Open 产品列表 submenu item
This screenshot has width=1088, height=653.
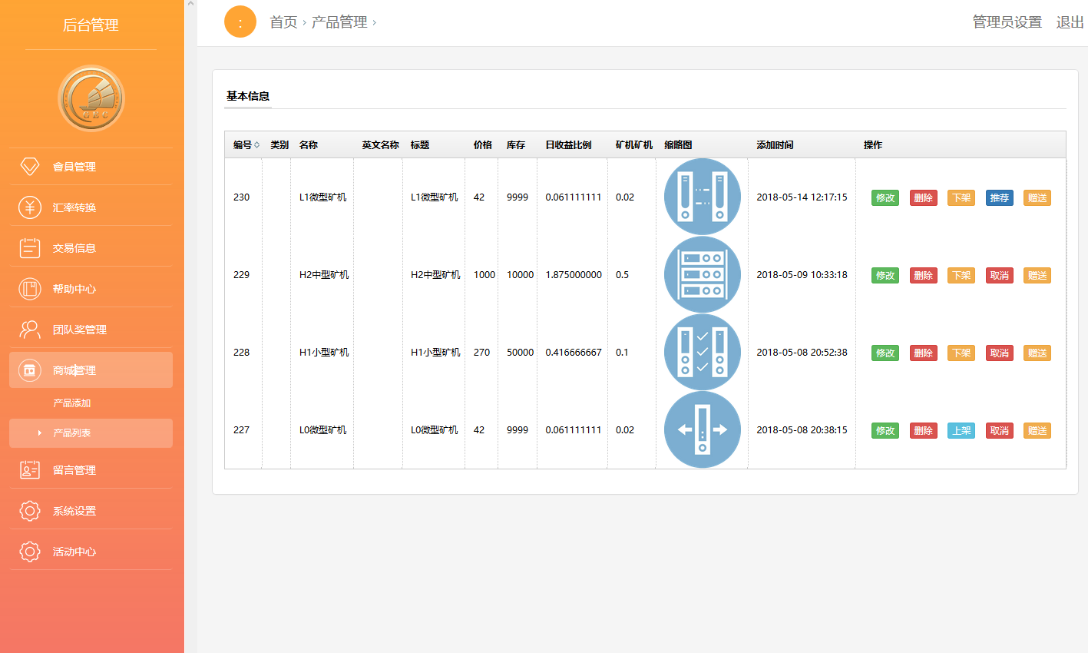[71, 433]
